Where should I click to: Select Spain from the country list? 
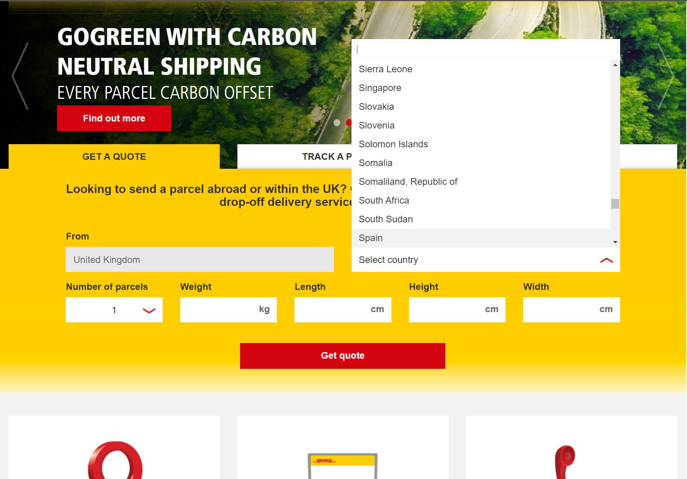[x=481, y=238]
